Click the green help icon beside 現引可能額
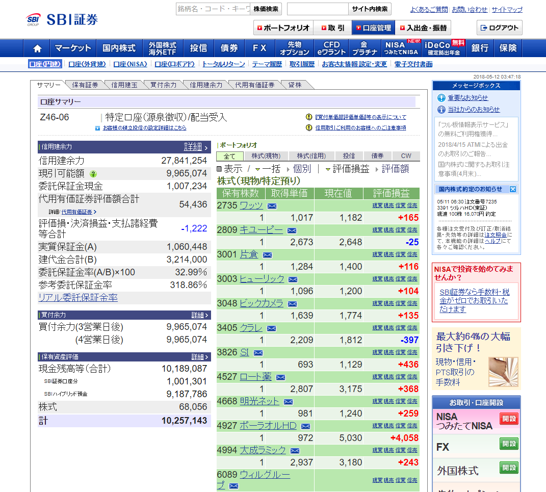Image resolution: width=546 pixels, height=492 pixels. tap(93, 174)
